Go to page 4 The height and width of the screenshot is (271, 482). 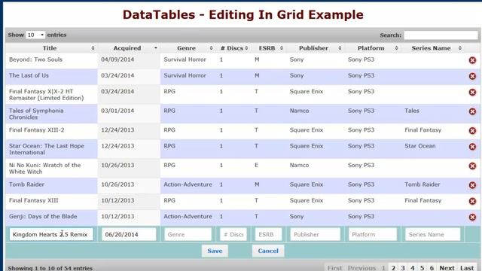pos(413,268)
